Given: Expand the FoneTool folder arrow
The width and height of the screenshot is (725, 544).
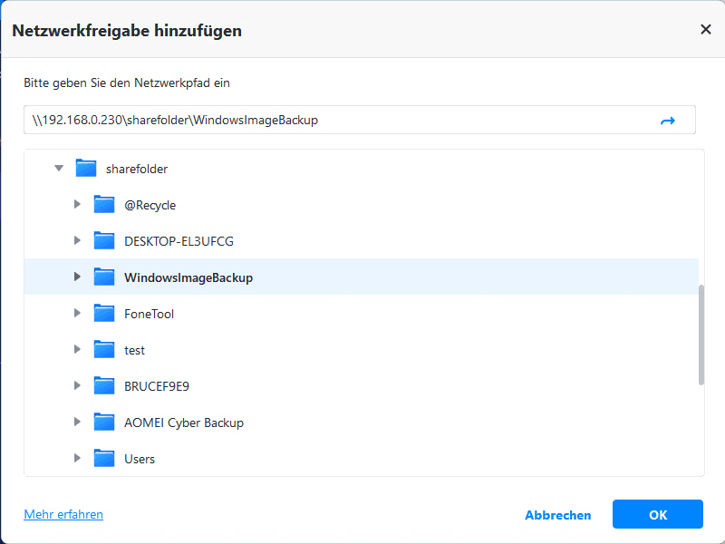Looking at the screenshot, I should point(78,314).
